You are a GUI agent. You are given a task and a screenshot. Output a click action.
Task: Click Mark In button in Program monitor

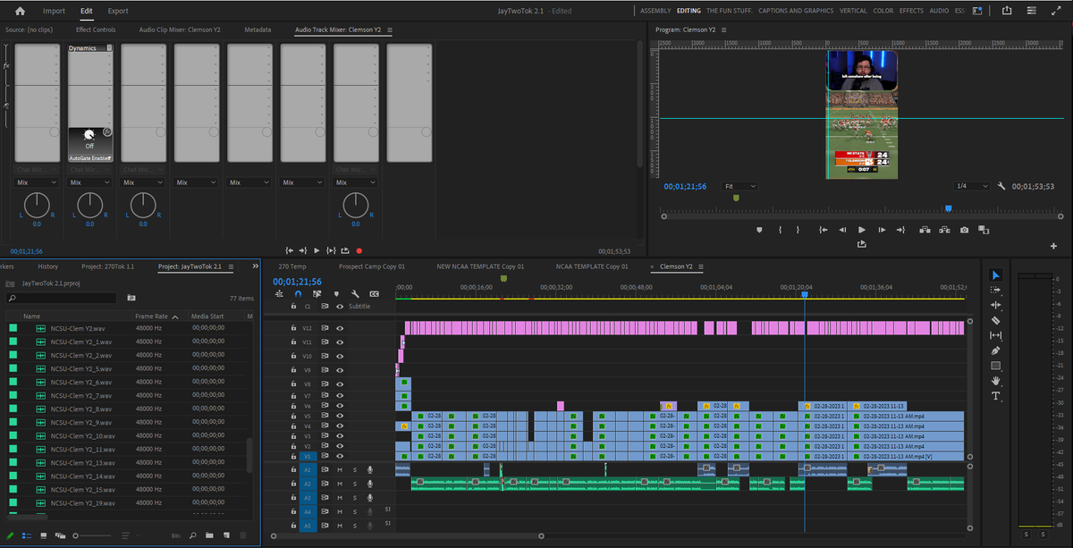coord(781,230)
